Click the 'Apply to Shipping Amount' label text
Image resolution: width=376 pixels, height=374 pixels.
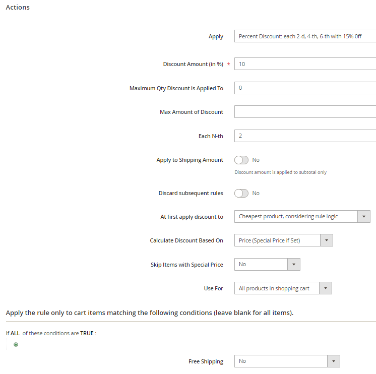[x=190, y=160]
